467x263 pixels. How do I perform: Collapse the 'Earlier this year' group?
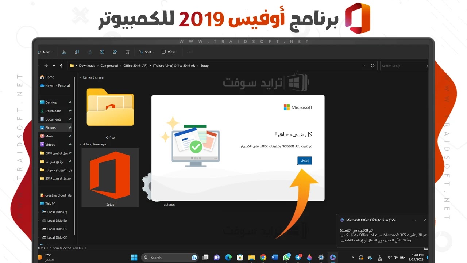81,77
